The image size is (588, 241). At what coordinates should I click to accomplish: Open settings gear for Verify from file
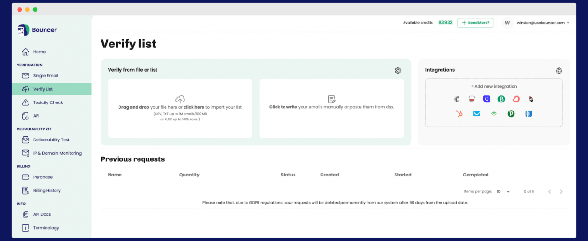pyautogui.click(x=398, y=70)
